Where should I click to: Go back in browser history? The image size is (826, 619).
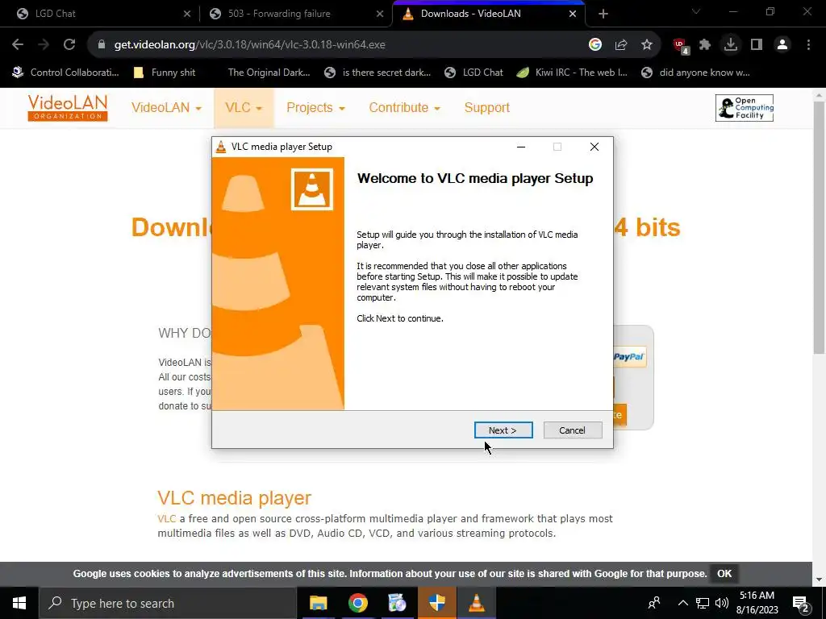pyautogui.click(x=18, y=45)
